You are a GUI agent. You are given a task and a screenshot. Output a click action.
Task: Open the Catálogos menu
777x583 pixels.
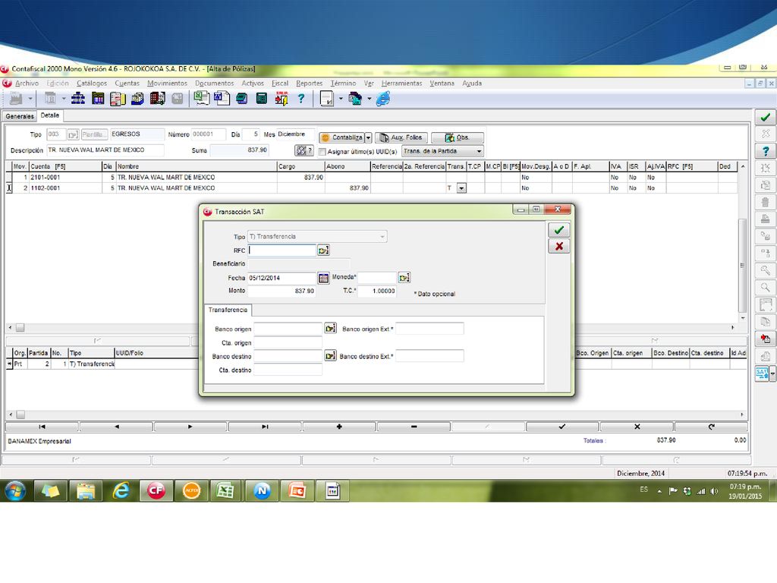pos(92,84)
